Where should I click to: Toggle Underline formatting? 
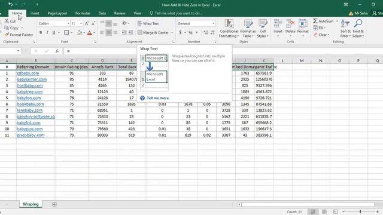coord(54,32)
